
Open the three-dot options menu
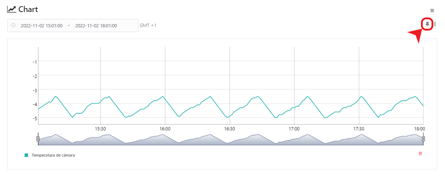coord(435,24)
